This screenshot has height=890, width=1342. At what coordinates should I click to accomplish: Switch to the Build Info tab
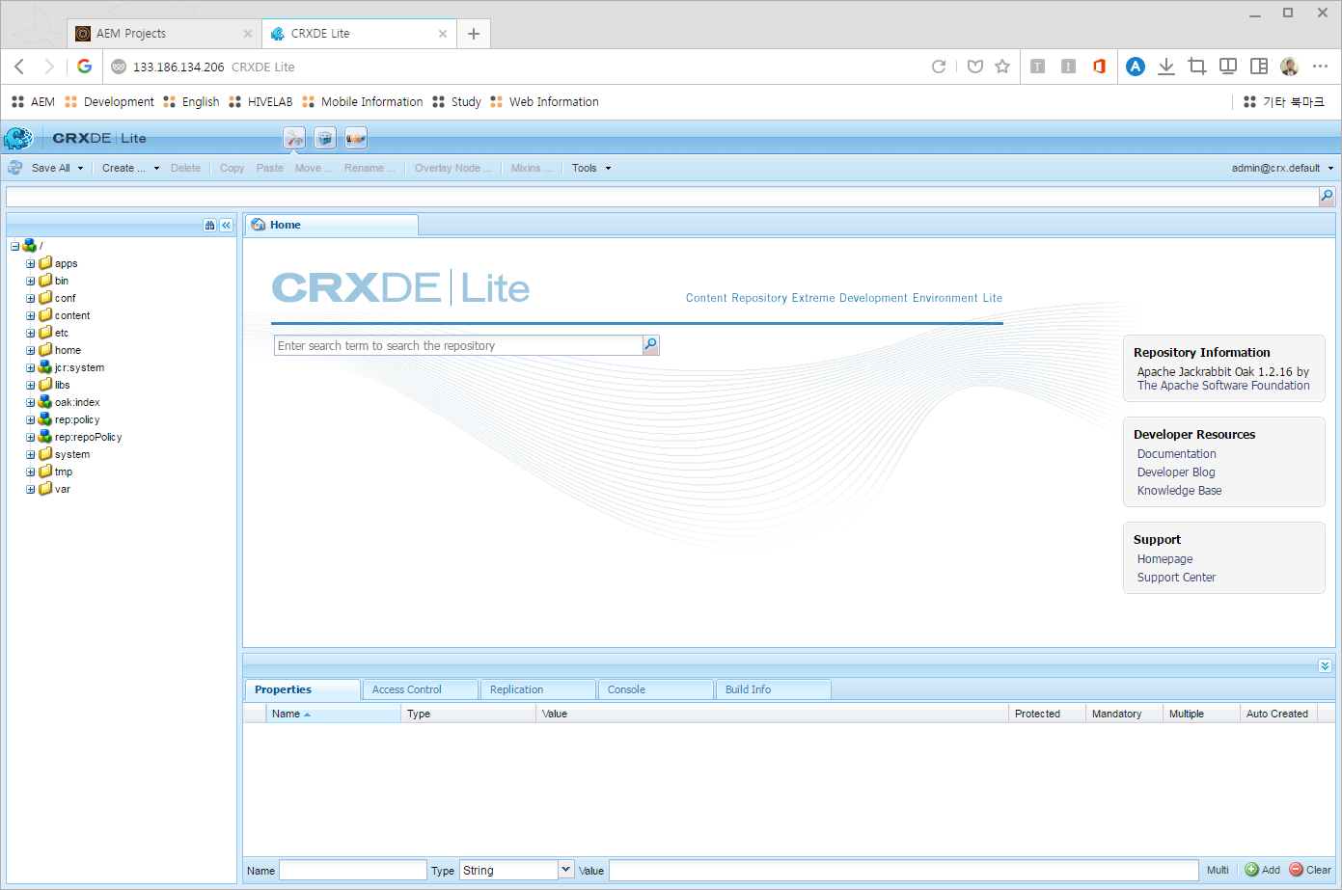coord(772,689)
